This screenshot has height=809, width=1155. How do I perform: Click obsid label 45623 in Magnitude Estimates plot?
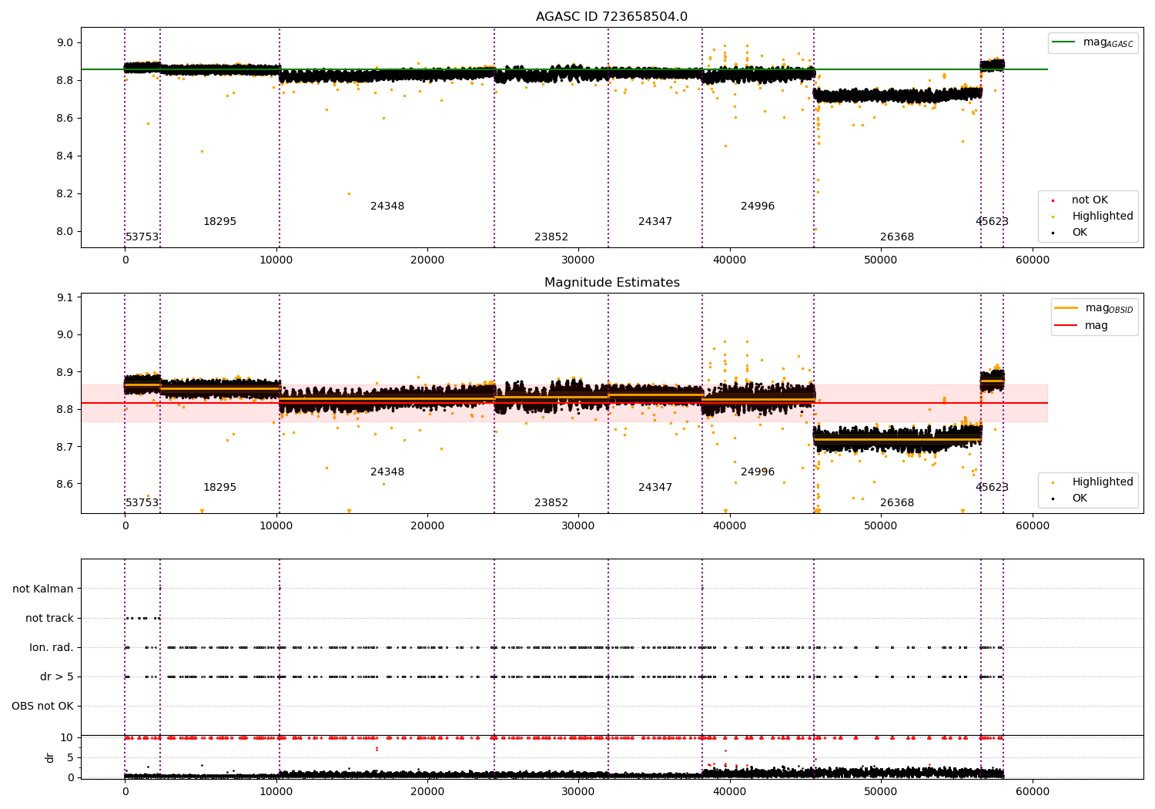(x=992, y=488)
